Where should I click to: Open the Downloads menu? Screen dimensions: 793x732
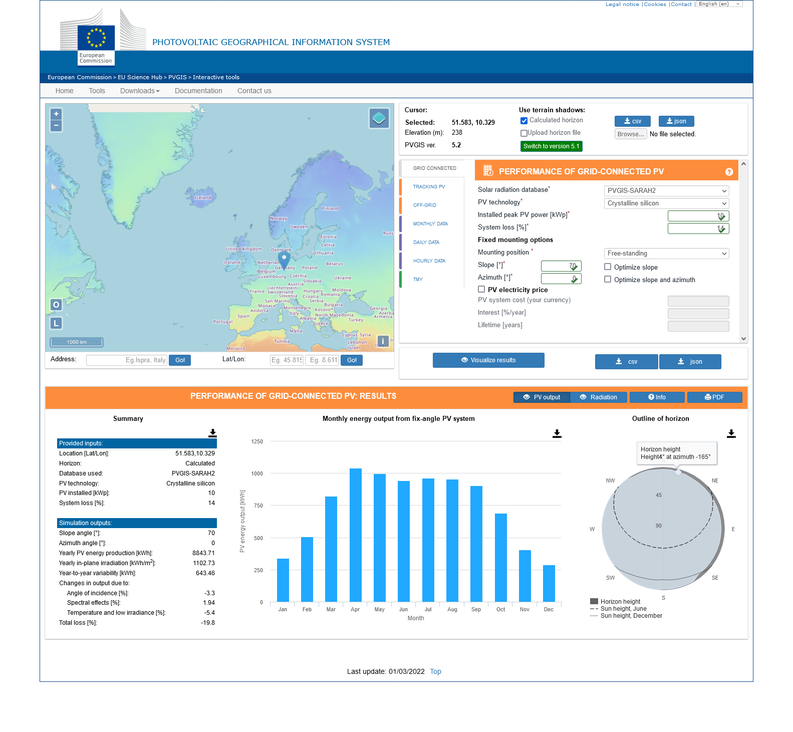pos(140,91)
